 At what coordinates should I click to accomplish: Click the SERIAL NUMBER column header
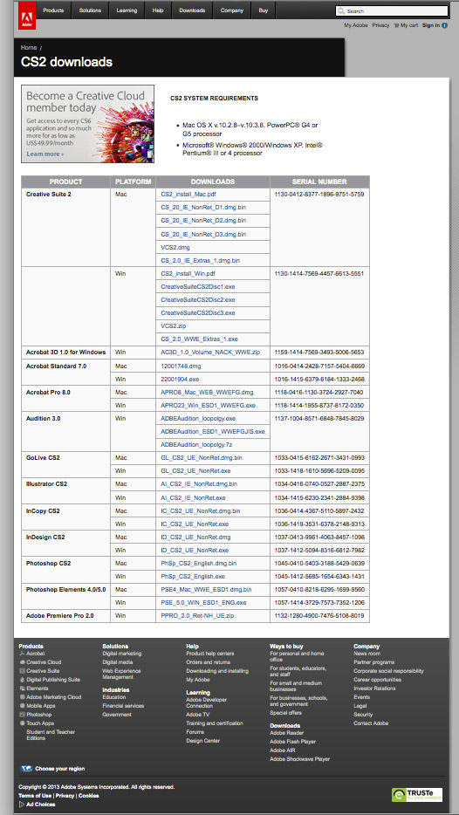coord(319,181)
